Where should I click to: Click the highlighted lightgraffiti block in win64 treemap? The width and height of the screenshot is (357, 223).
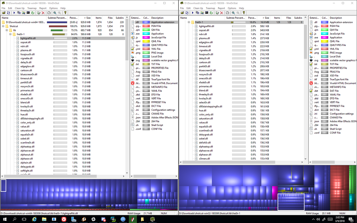(x=3, y=186)
